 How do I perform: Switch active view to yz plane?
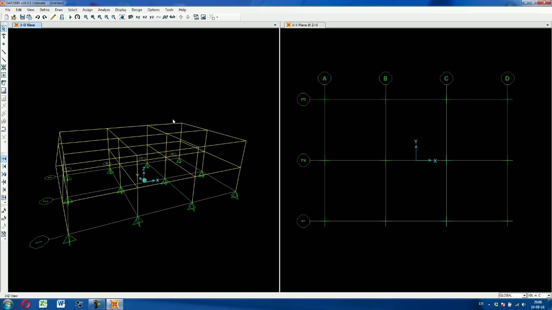click(x=151, y=17)
